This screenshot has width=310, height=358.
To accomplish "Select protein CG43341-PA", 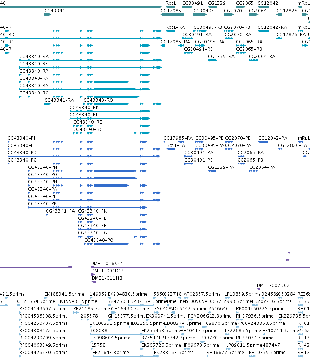I will coord(60,211).
